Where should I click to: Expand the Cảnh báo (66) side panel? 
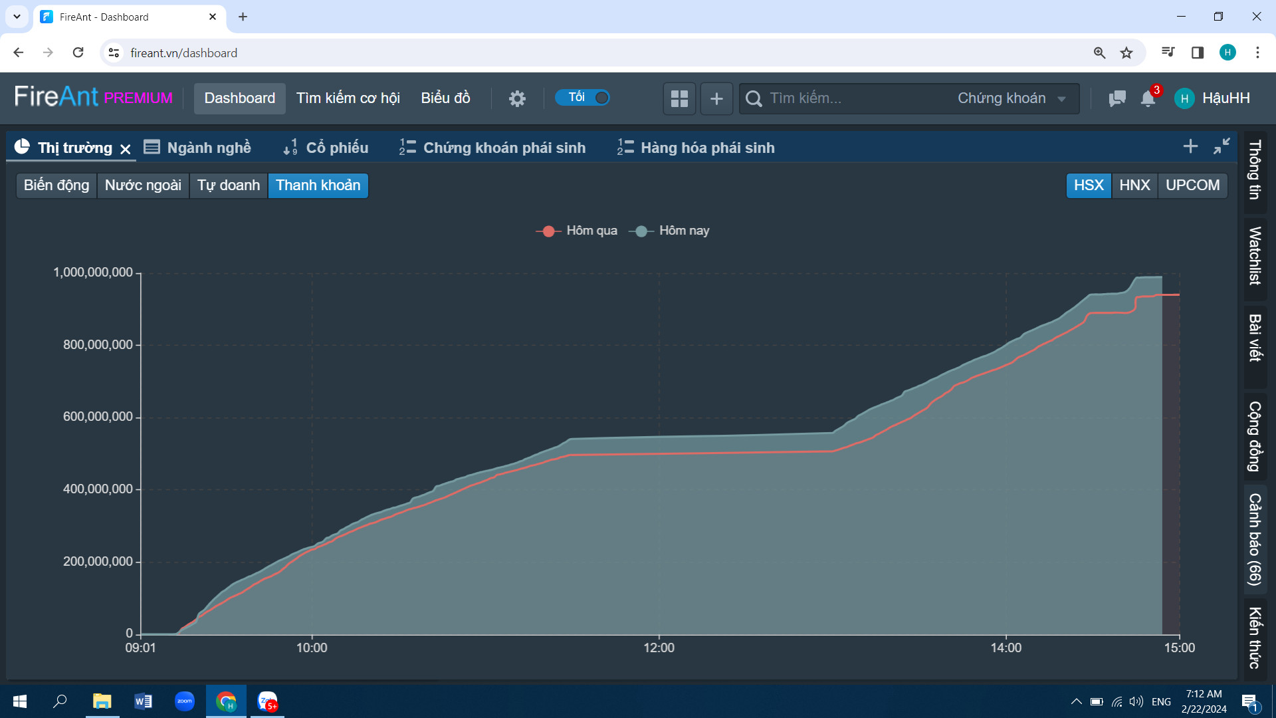(x=1254, y=539)
